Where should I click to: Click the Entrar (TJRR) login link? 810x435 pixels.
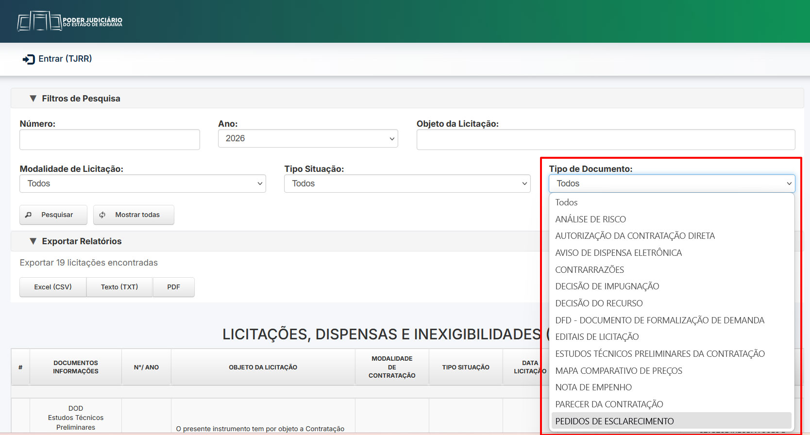tap(65, 59)
